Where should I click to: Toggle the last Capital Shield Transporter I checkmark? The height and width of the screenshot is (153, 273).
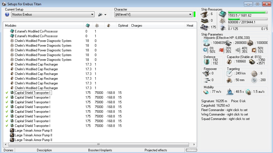pyautogui.click(x=7, y=126)
